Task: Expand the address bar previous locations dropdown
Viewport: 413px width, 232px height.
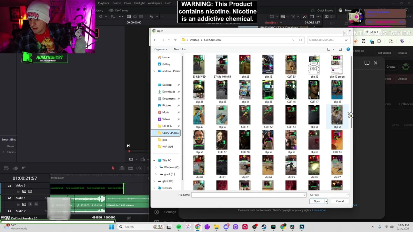Action: tap(293, 40)
